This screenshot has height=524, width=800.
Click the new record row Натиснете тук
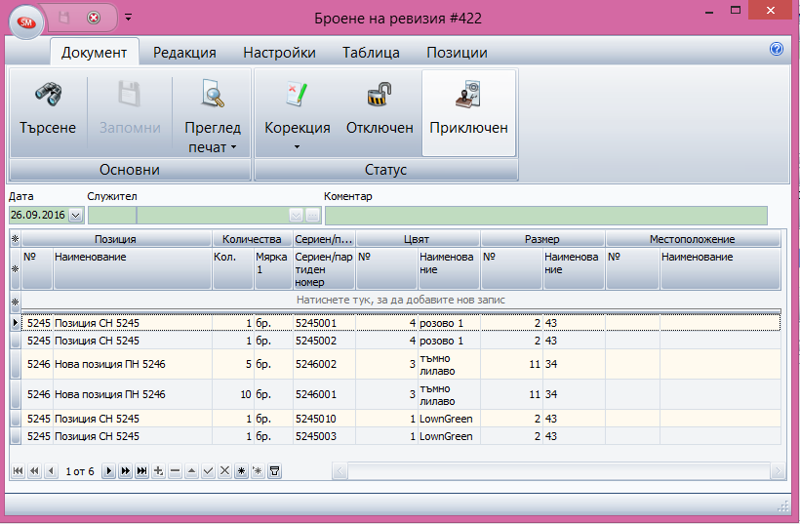point(401,300)
